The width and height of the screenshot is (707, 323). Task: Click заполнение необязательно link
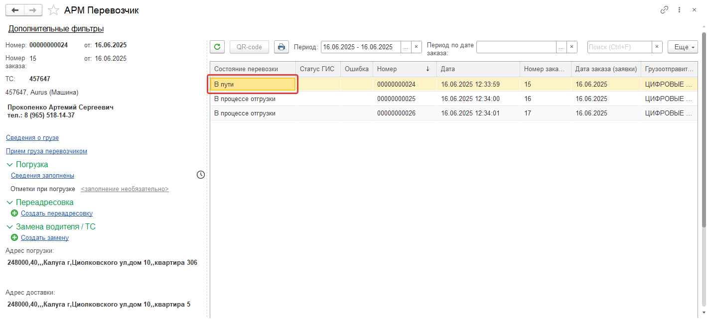pos(125,189)
